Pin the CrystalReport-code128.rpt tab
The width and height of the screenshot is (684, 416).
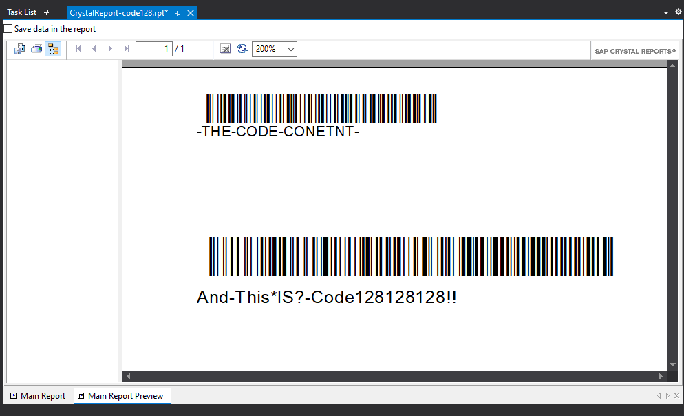tap(178, 14)
